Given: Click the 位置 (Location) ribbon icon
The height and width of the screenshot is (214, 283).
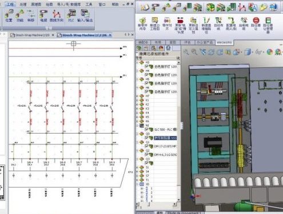Looking at the screenshot, I should [9, 15].
